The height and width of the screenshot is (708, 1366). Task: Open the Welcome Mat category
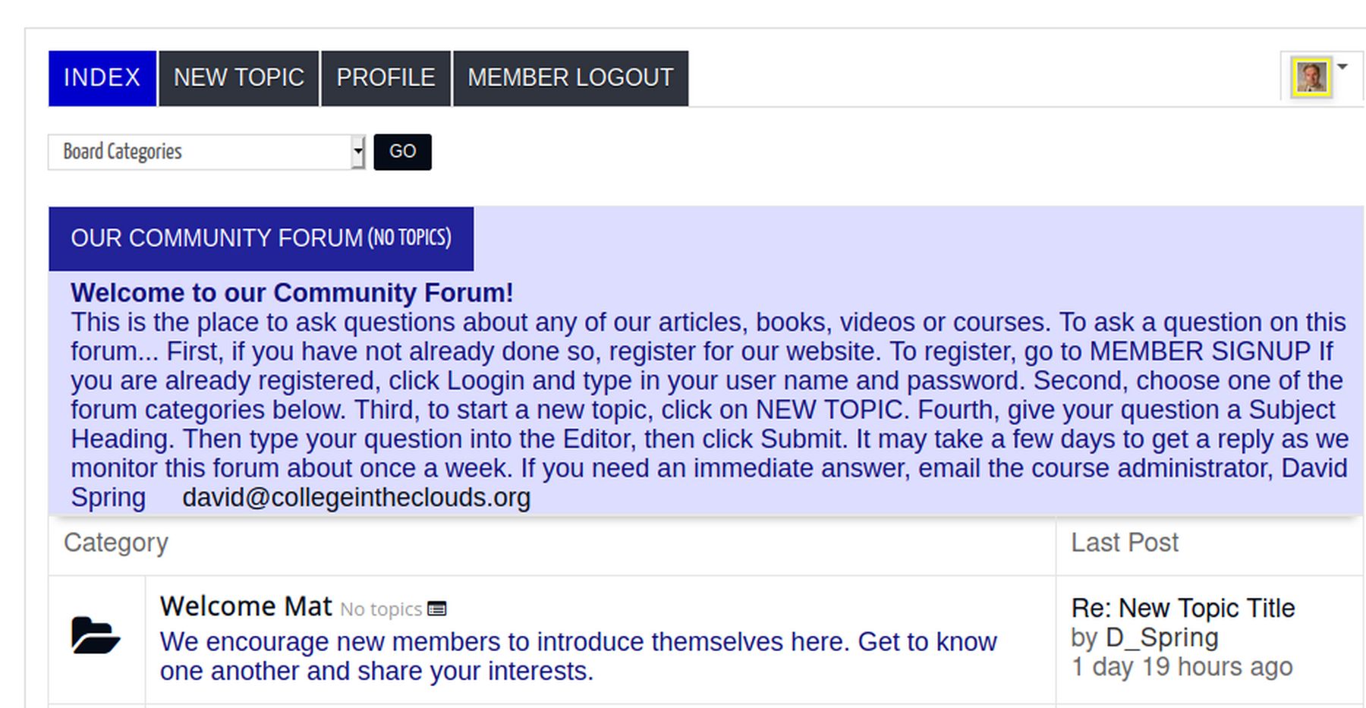pyautogui.click(x=246, y=606)
